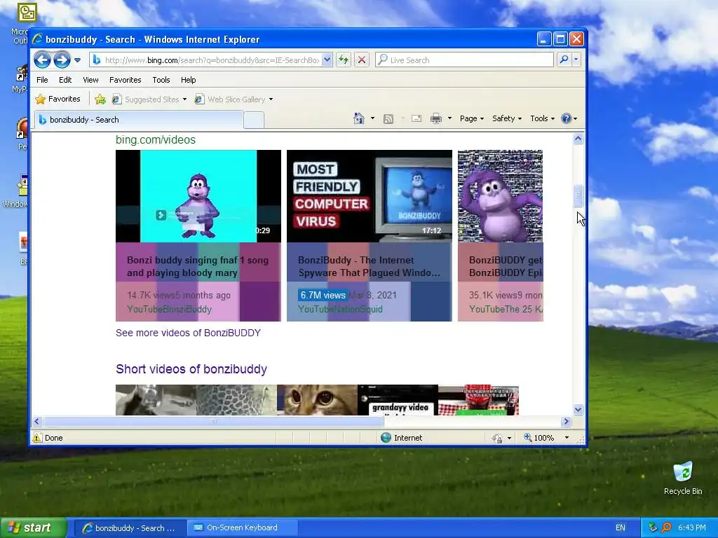Screen dimensions: 718x538
Task: Open the Page command menu
Action: 472,118
